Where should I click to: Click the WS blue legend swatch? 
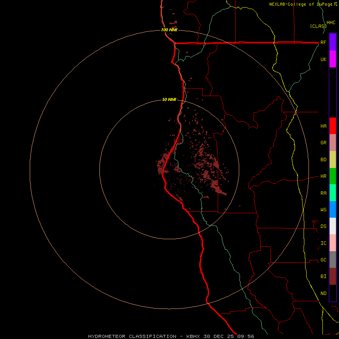pyautogui.click(x=333, y=209)
